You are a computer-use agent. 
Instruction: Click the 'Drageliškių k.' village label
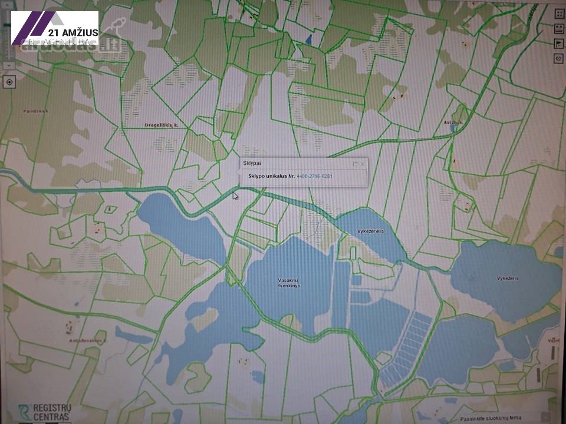point(162,125)
